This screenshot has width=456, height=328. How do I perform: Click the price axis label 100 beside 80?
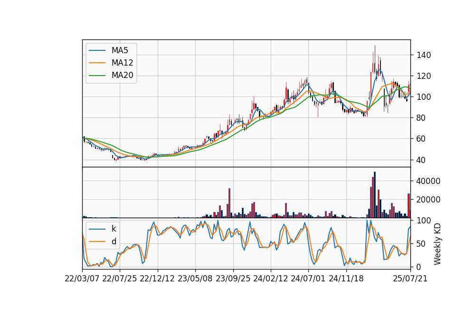point(424,97)
